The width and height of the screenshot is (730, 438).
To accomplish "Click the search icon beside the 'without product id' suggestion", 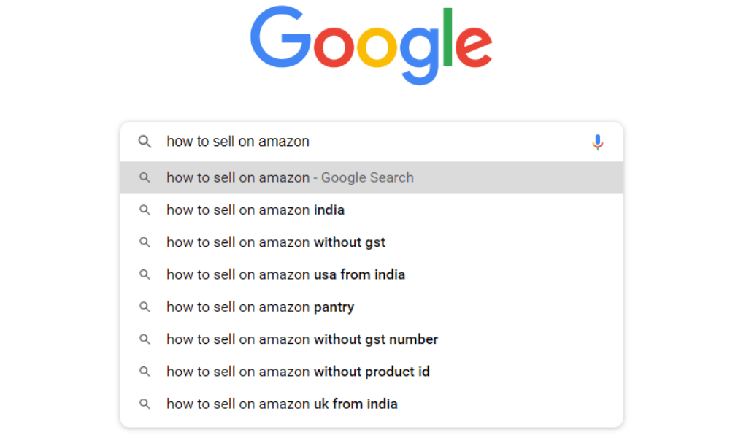I will point(145,372).
